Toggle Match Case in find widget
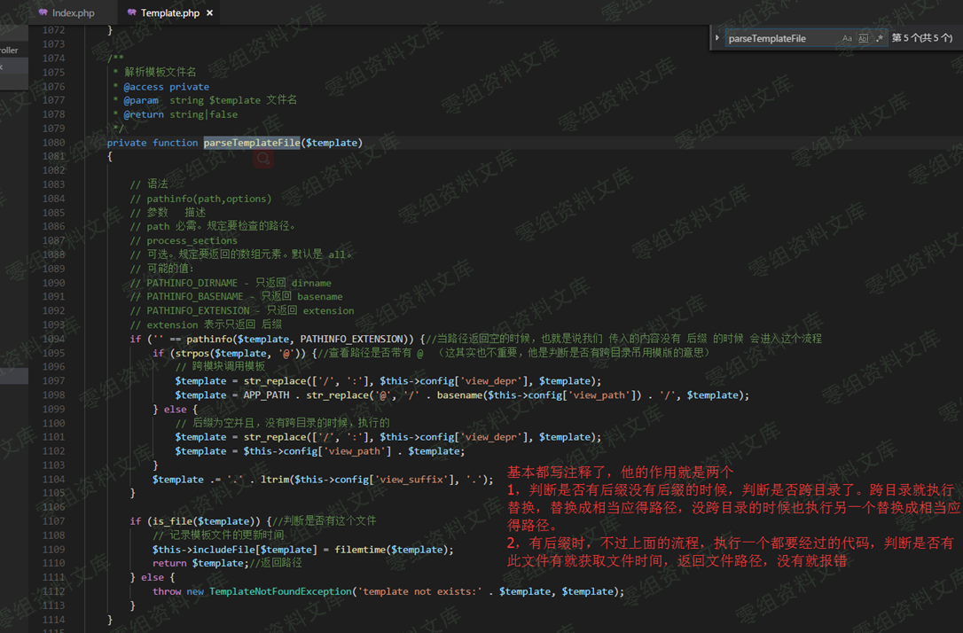The image size is (963, 633). pyautogui.click(x=847, y=38)
